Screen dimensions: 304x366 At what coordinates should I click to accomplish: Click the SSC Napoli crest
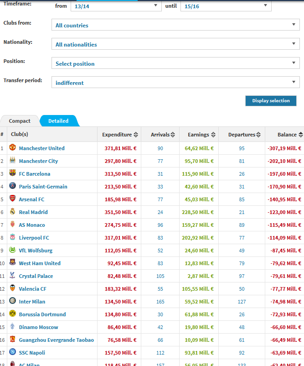[13, 352]
